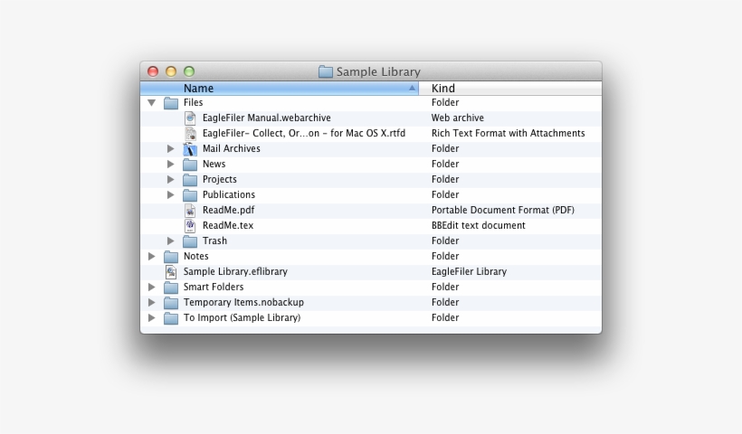
Task: Collapse the Files folder disclosure triangle
Action: click(151, 102)
